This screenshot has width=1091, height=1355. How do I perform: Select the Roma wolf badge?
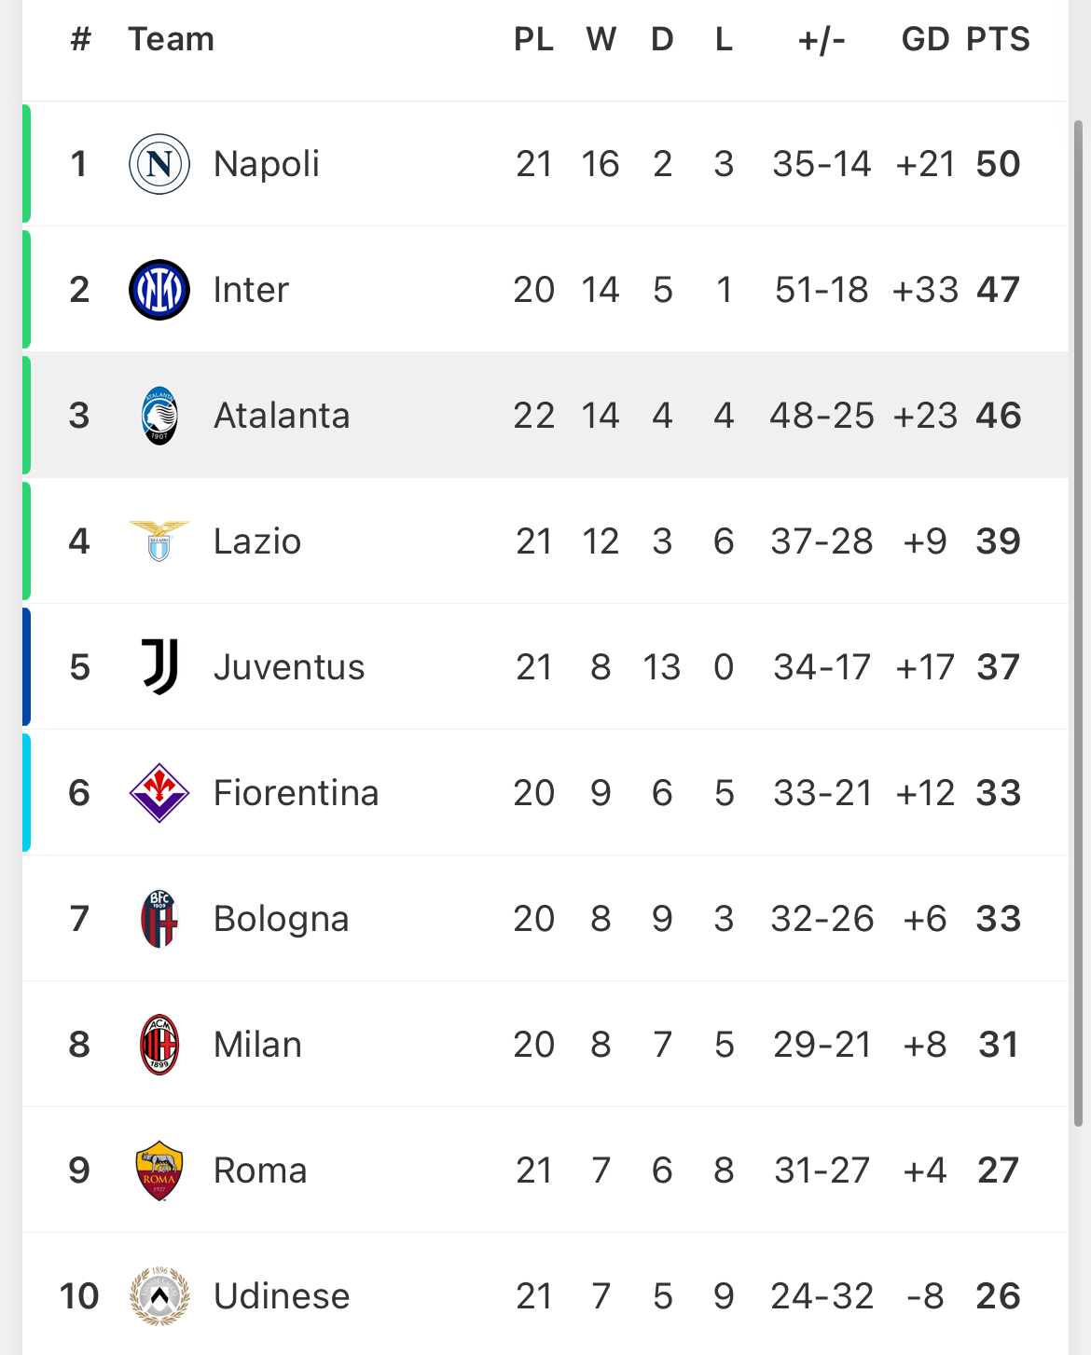coord(159,1170)
